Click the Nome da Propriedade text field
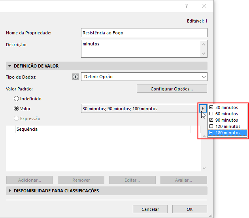 point(144,33)
